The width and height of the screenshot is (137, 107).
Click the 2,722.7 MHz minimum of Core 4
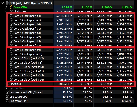(84, 33)
